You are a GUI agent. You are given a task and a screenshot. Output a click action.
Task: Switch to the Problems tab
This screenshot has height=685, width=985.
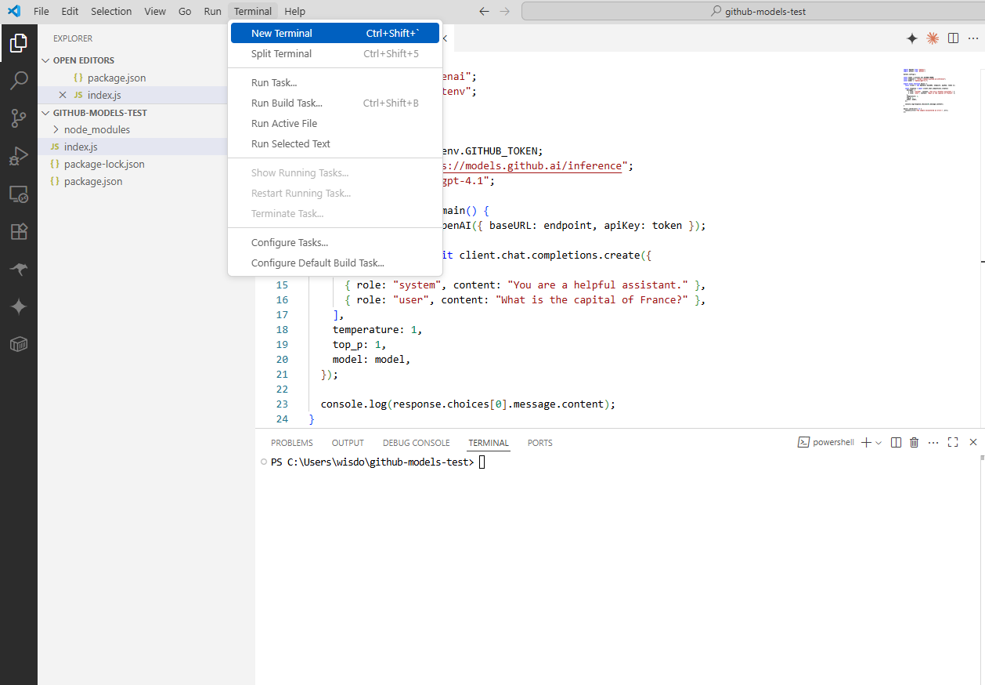291,443
